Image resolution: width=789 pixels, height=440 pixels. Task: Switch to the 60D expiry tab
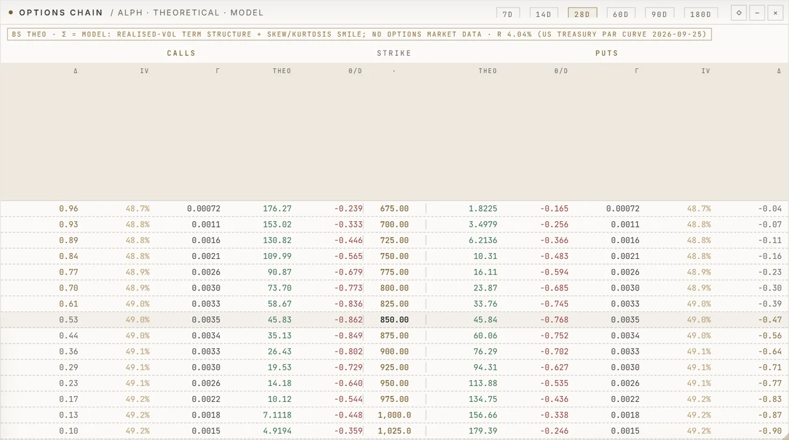[x=620, y=14]
